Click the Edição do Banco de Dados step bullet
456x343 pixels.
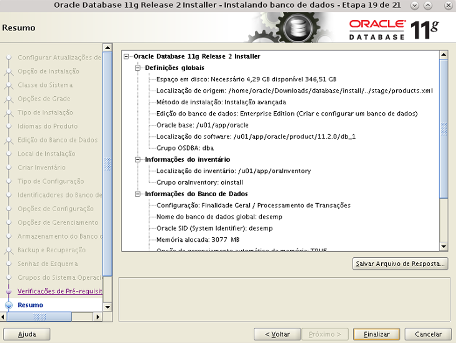point(9,140)
